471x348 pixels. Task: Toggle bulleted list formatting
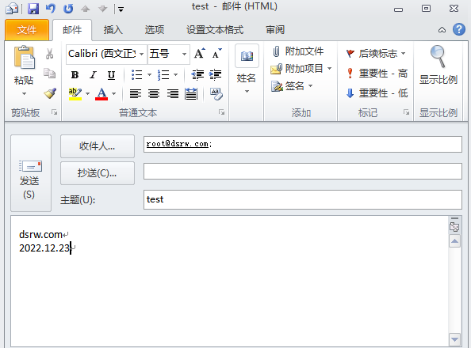(136, 74)
